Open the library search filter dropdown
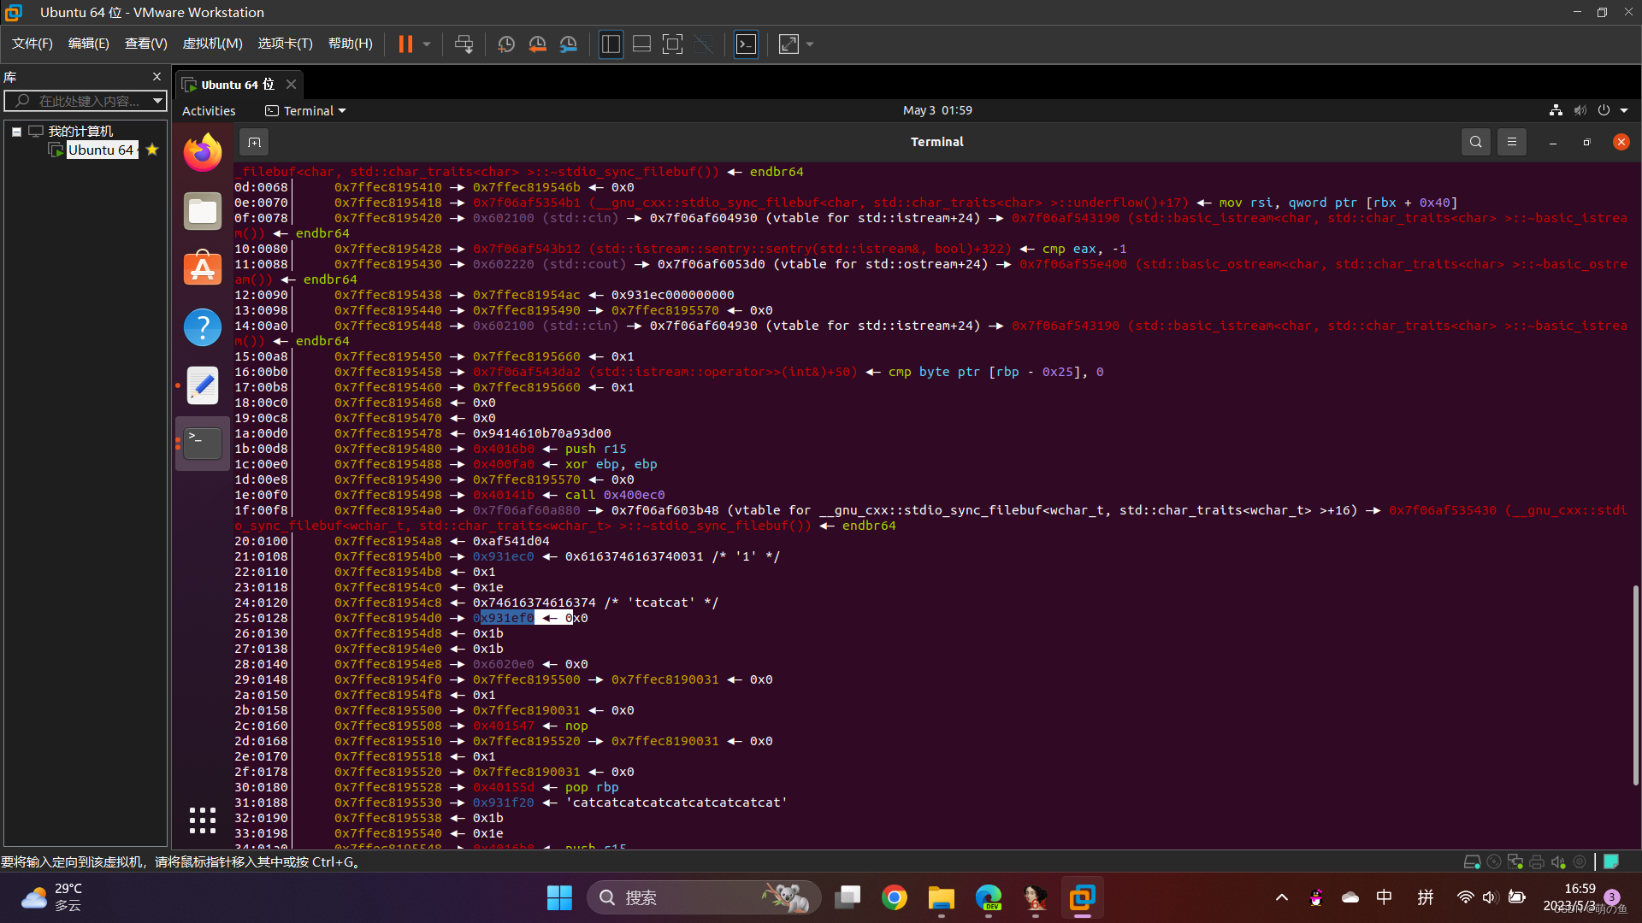1642x923 pixels. 157,100
